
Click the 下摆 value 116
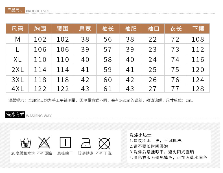(x=198, y=60)
